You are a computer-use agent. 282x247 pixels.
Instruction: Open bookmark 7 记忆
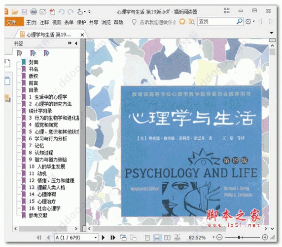coord(36,146)
